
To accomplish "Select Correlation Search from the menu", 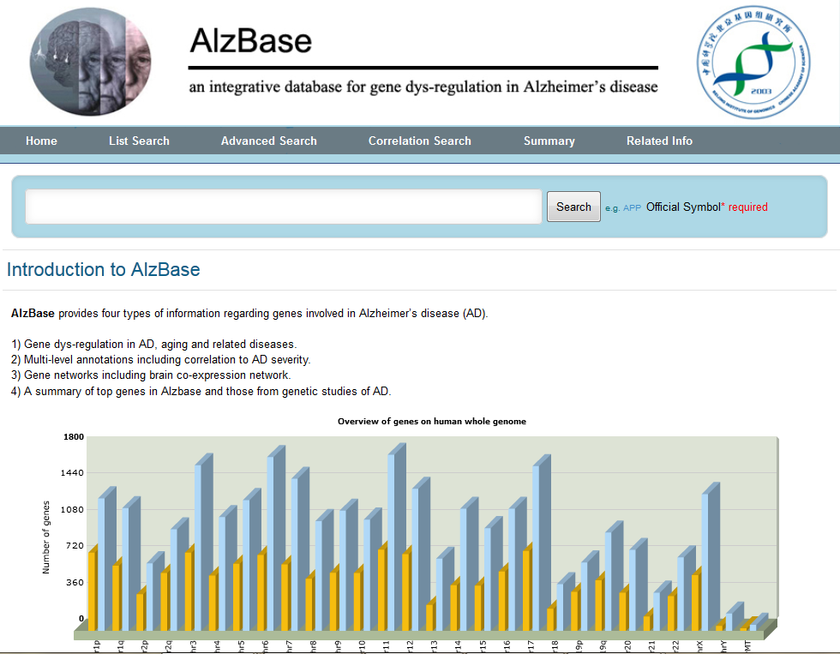I will (x=419, y=141).
